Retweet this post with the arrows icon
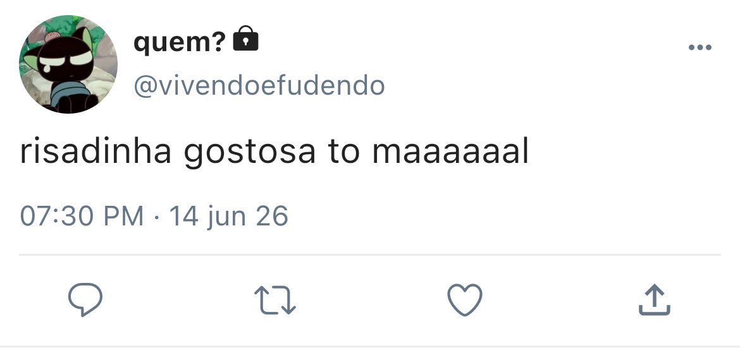Image resolution: width=740 pixels, height=358 pixels. (275, 300)
